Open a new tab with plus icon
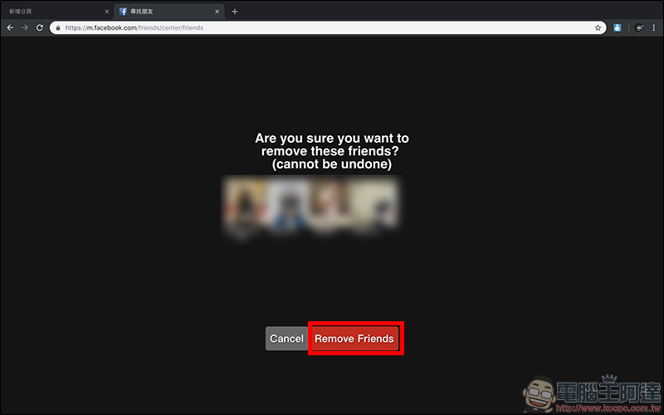 pyautogui.click(x=235, y=12)
